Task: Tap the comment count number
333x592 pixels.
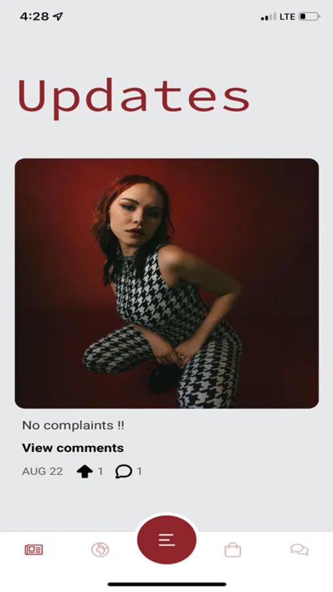Action: tap(139, 471)
